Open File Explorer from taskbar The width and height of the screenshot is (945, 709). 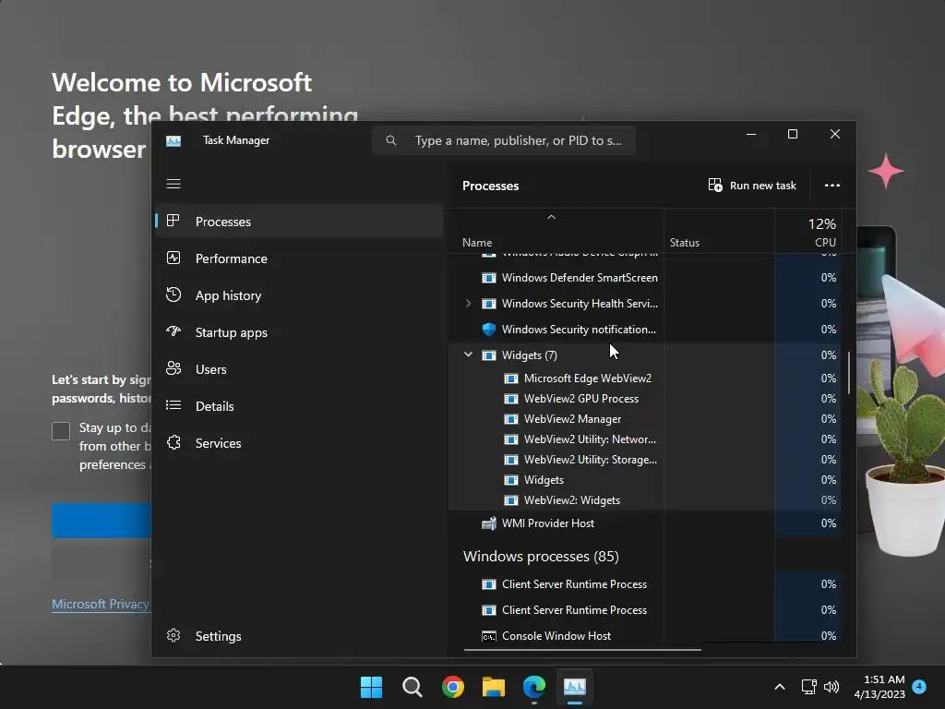(x=494, y=687)
